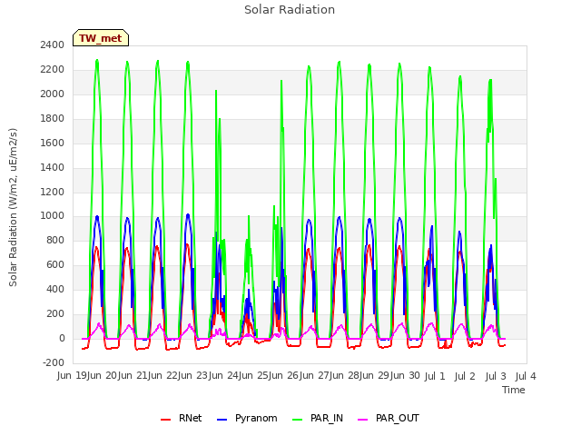Click the Jul 1 x-axis date label
581x436 pixels.
coord(435,376)
